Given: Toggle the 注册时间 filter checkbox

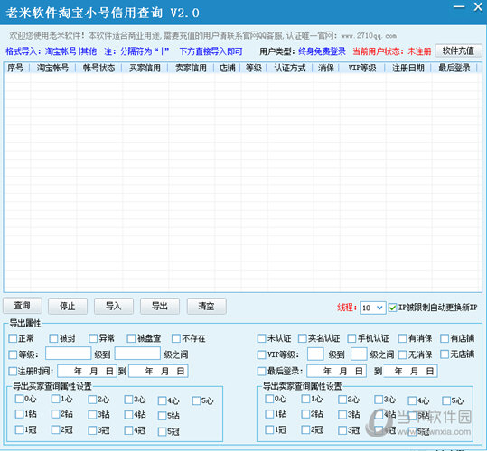Looking at the screenshot, I should click(13, 371).
